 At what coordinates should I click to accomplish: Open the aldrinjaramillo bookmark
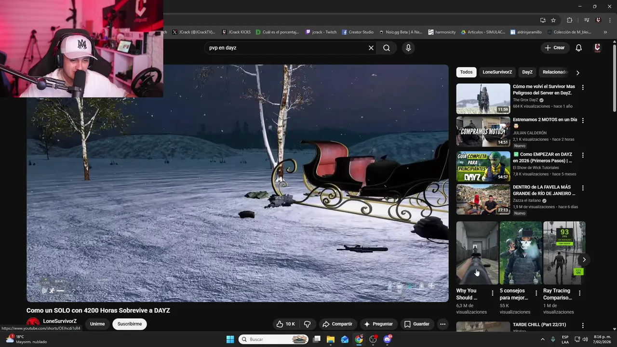[526, 32]
